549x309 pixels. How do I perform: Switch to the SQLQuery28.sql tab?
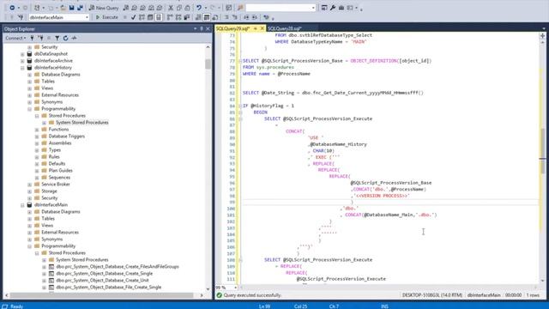[x=285, y=28]
